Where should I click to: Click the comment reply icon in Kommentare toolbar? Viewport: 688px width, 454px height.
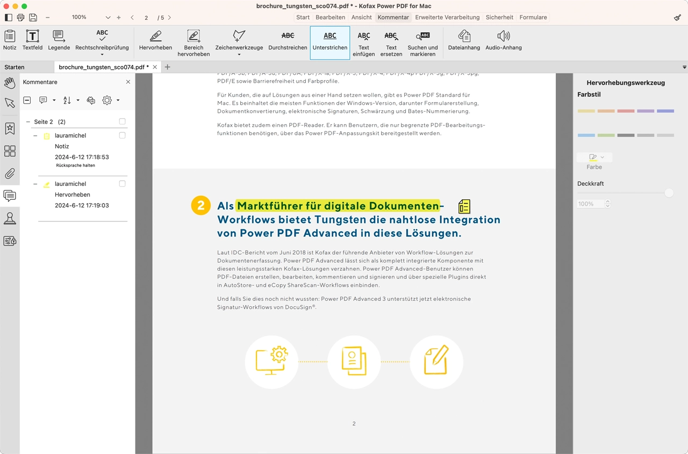pos(91,100)
